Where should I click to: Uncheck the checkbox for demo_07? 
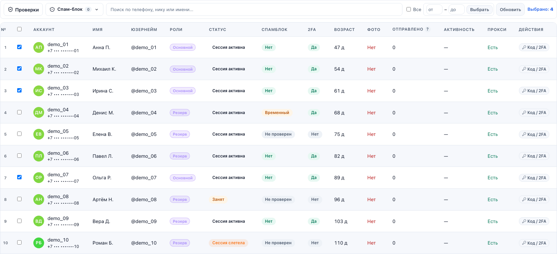click(x=19, y=177)
